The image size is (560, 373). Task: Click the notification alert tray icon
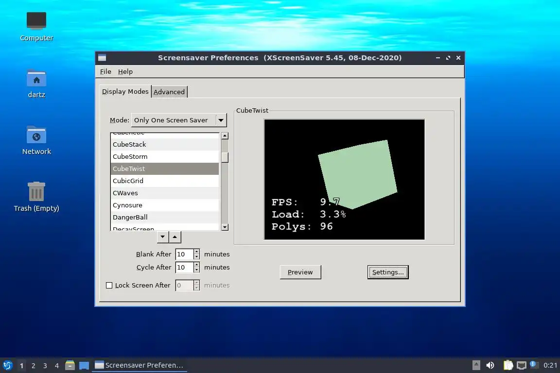(533, 364)
